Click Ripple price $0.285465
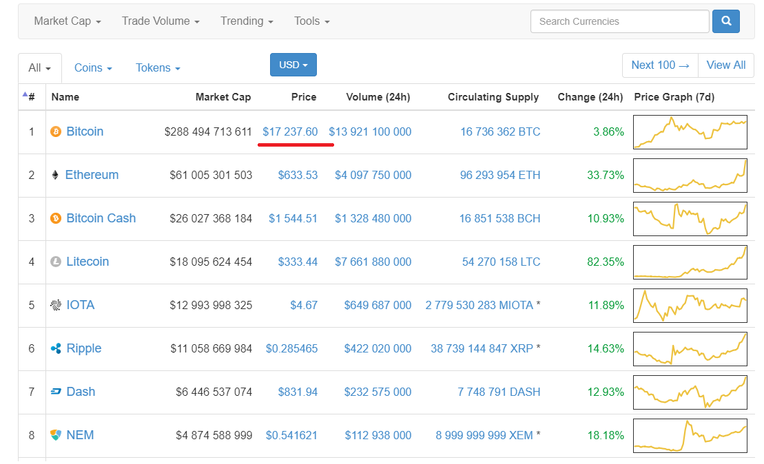Image resolution: width=764 pixels, height=464 pixels. coord(291,348)
